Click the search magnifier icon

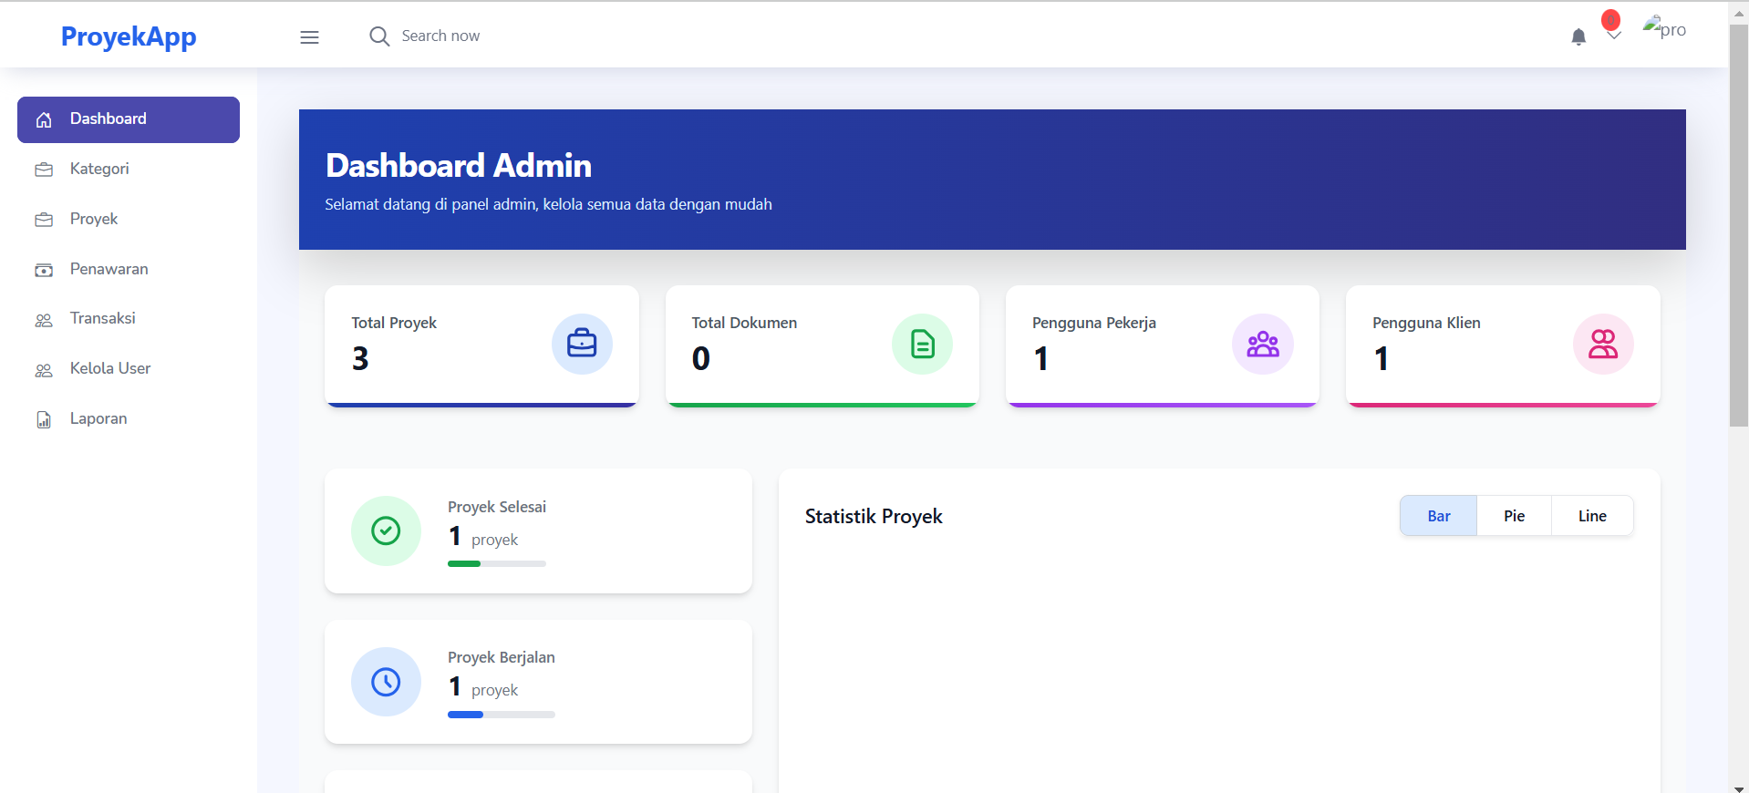tap(378, 36)
